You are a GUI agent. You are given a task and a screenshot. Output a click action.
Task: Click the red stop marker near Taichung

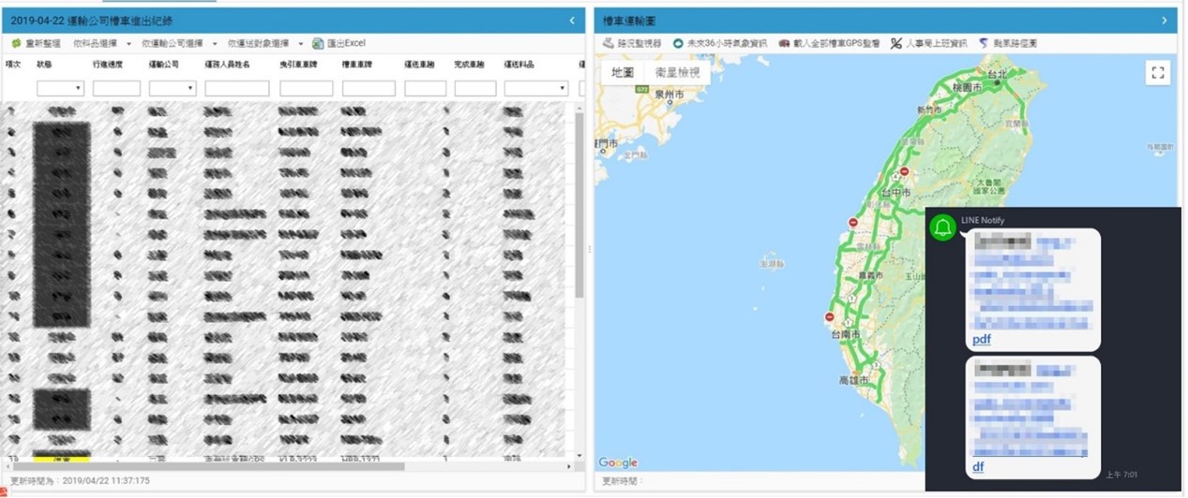[904, 172]
